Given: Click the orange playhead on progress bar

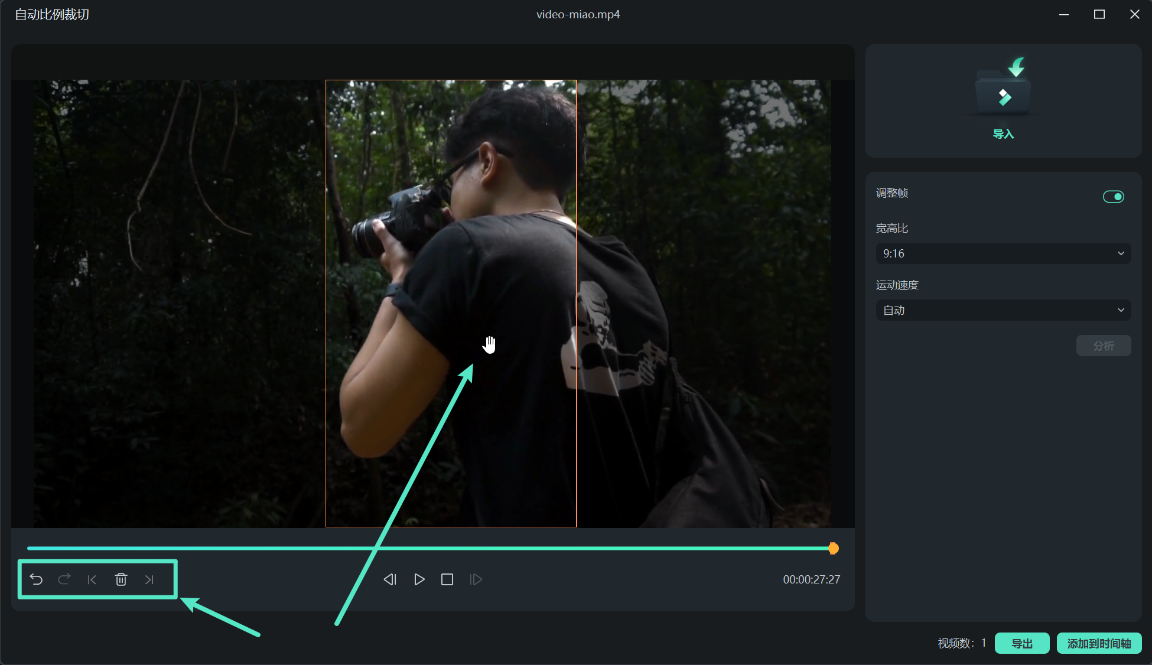Looking at the screenshot, I should point(833,549).
